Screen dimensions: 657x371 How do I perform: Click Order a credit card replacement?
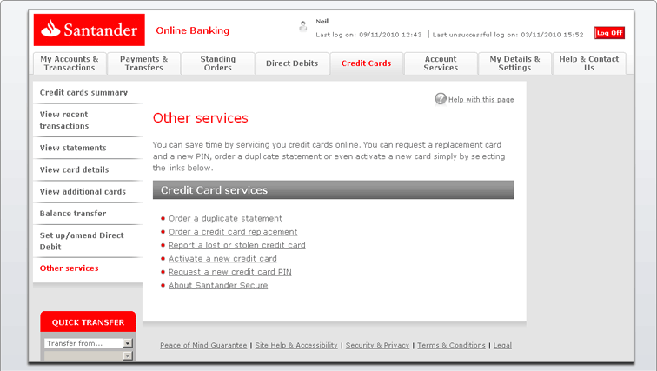(x=233, y=232)
